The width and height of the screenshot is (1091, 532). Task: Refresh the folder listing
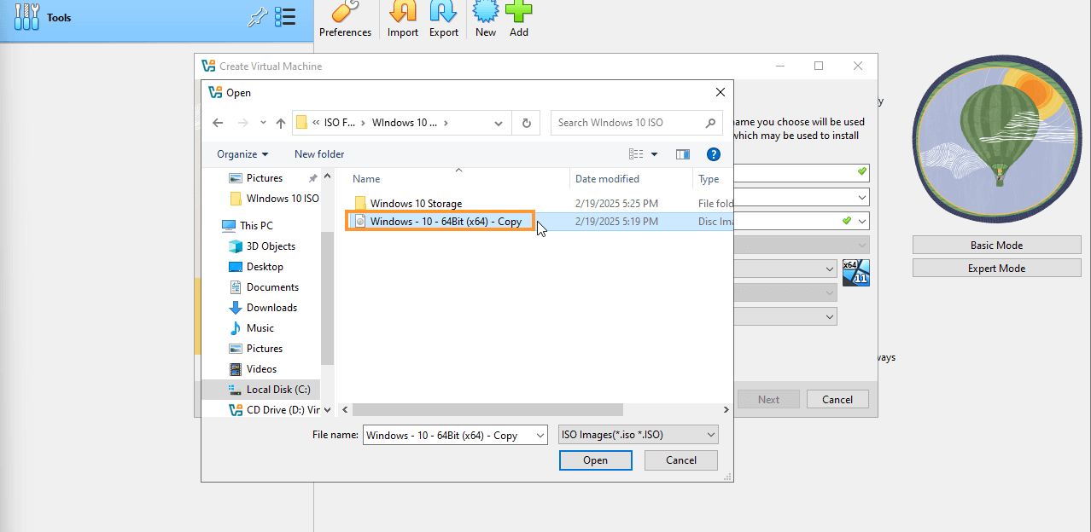(x=527, y=123)
